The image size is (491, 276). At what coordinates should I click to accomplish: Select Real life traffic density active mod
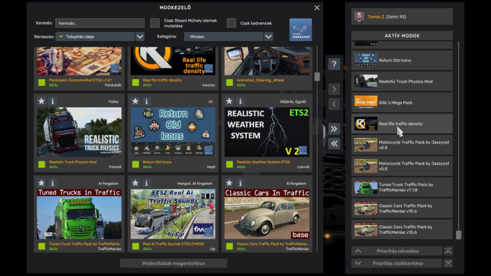tap(402, 124)
